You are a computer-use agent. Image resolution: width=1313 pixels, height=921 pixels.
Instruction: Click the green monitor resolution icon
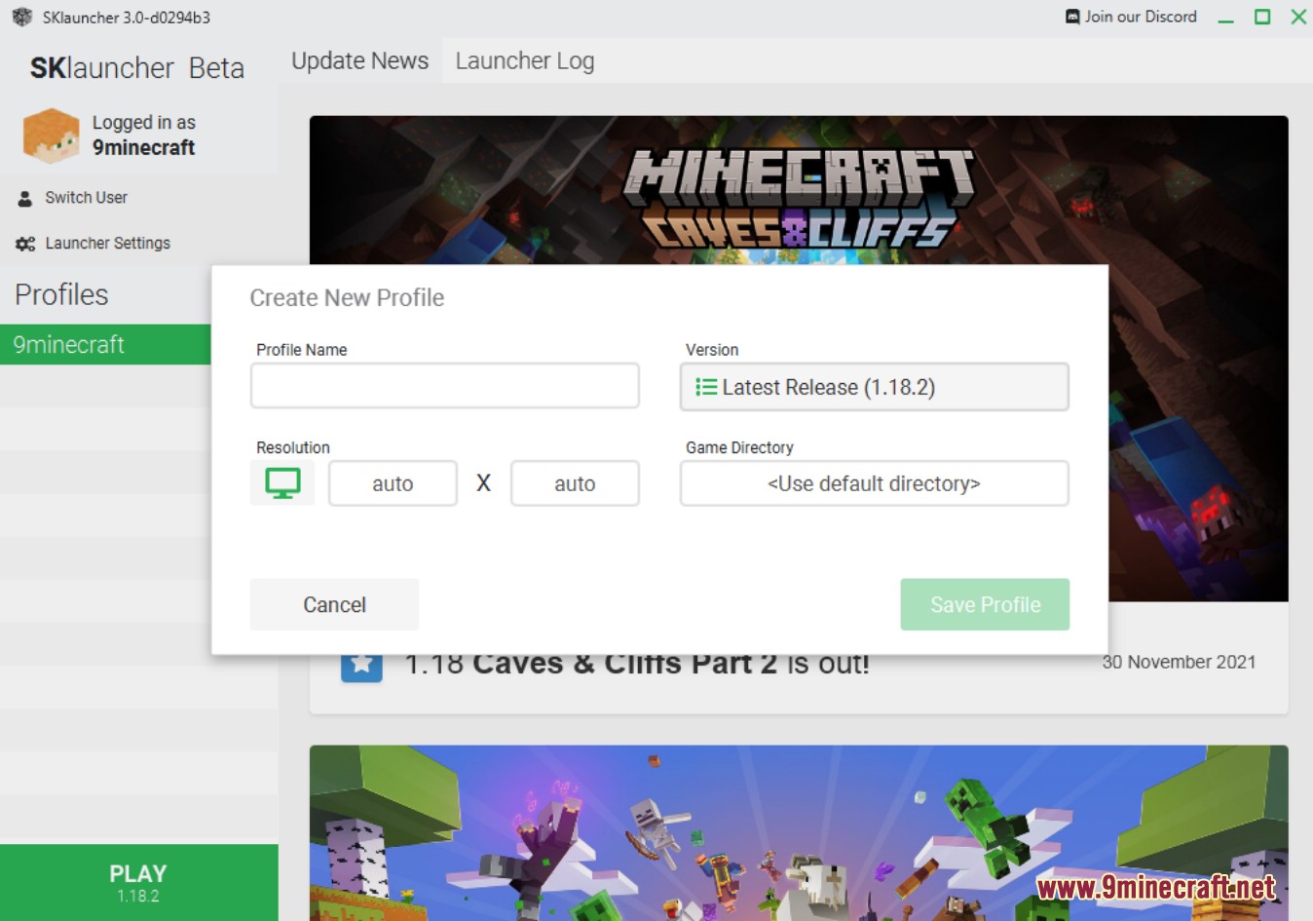(282, 483)
